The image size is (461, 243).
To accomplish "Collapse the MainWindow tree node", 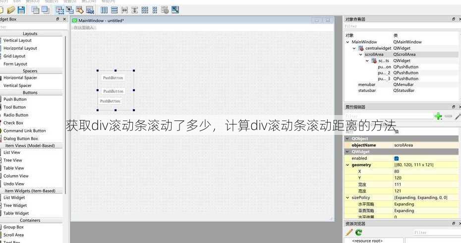I will click(348, 42).
